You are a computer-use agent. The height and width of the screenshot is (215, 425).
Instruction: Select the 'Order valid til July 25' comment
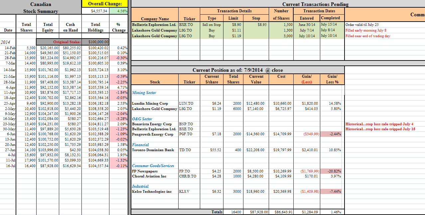pos(362,25)
